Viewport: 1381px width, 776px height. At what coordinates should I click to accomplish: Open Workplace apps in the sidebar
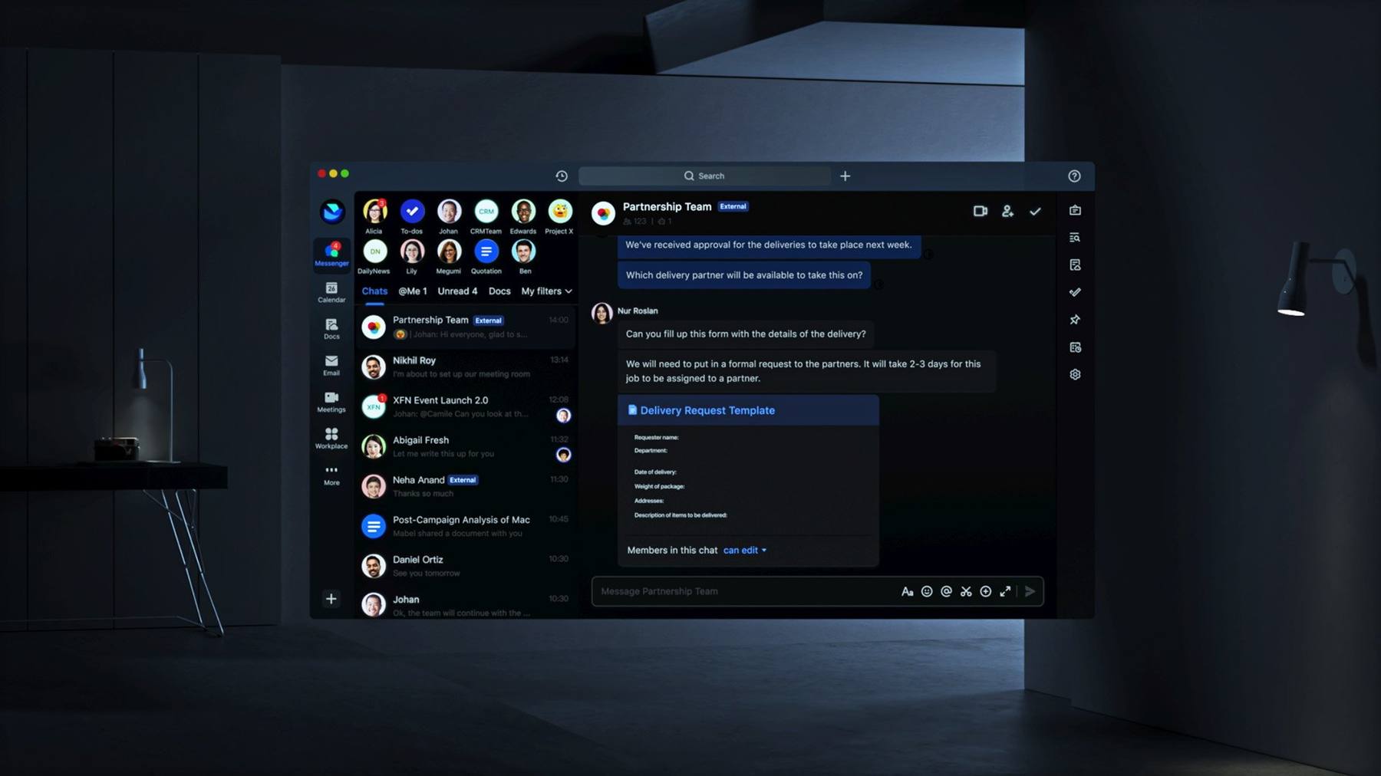(331, 439)
